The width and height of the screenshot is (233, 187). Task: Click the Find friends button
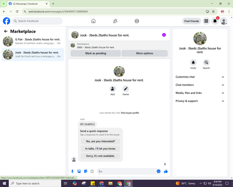pos(192,21)
